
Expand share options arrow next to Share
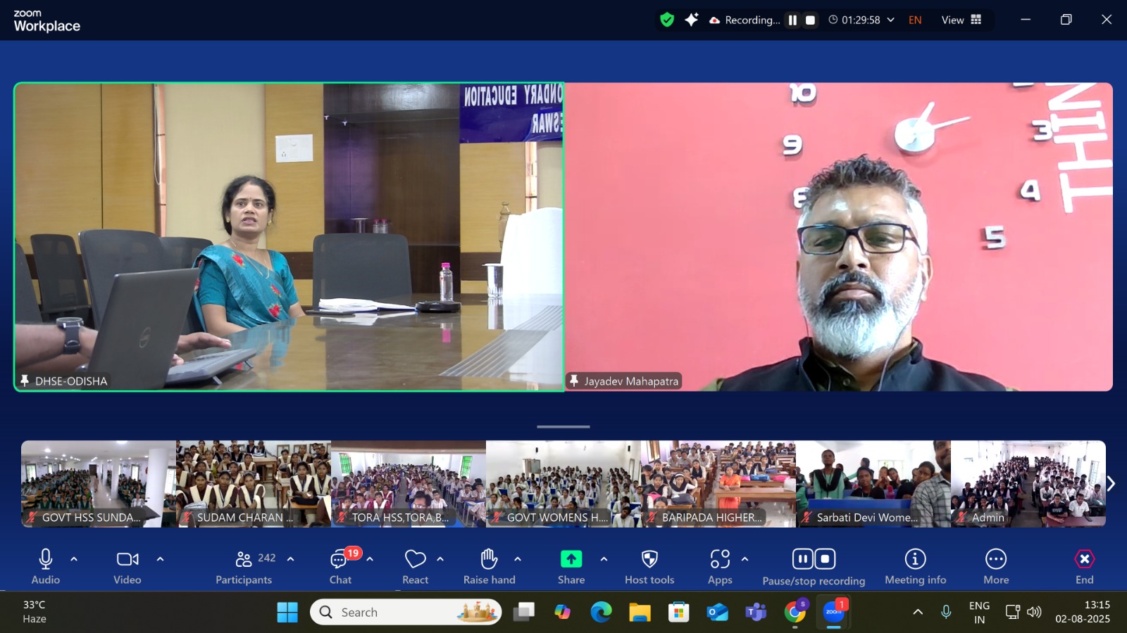click(604, 559)
